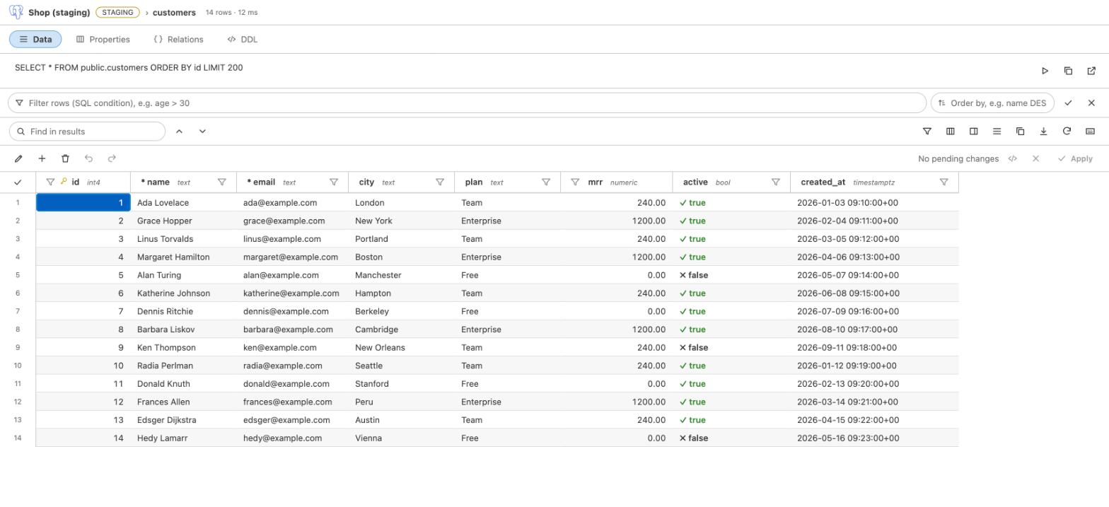Filter by the mrr column funnel icon
Viewport: 1109px width, 507px height.
point(575,182)
